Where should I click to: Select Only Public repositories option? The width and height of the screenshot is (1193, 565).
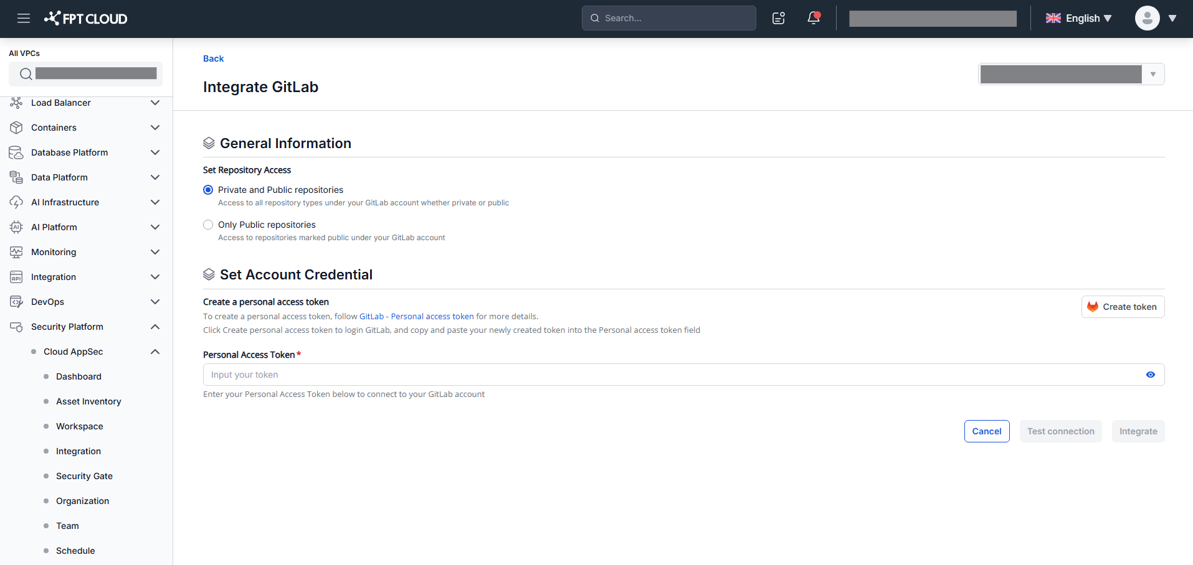click(208, 225)
